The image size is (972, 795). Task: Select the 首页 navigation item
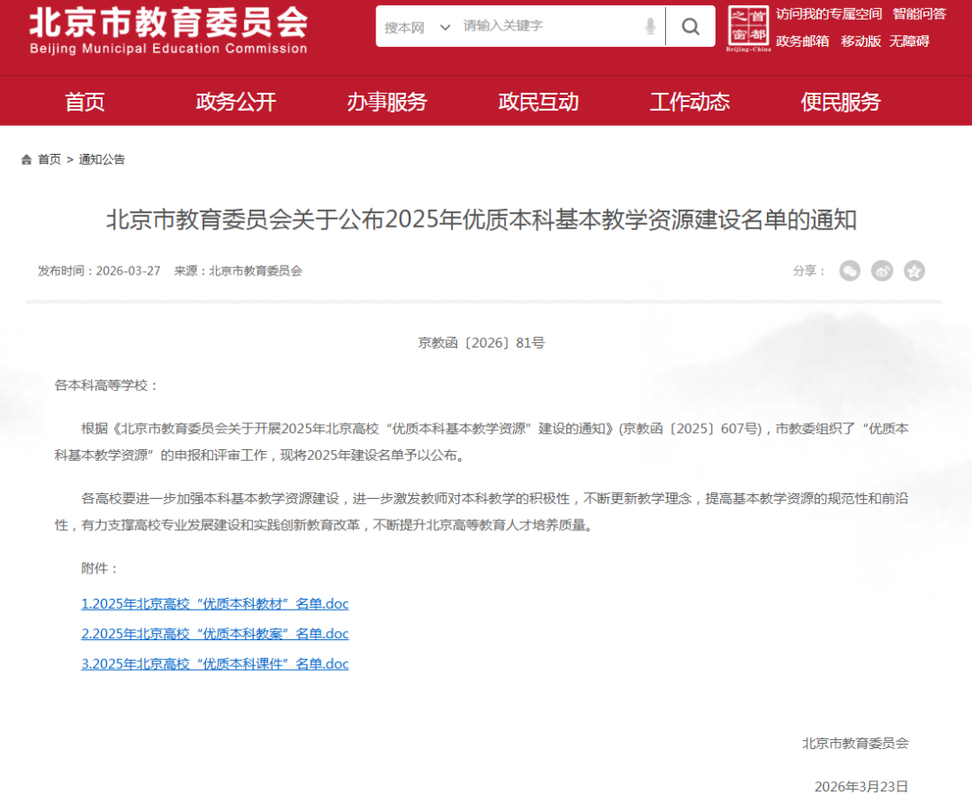click(x=85, y=103)
